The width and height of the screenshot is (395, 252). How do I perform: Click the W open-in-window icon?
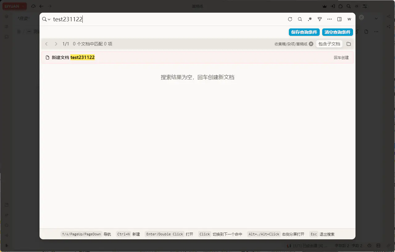(x=349, y=19)
